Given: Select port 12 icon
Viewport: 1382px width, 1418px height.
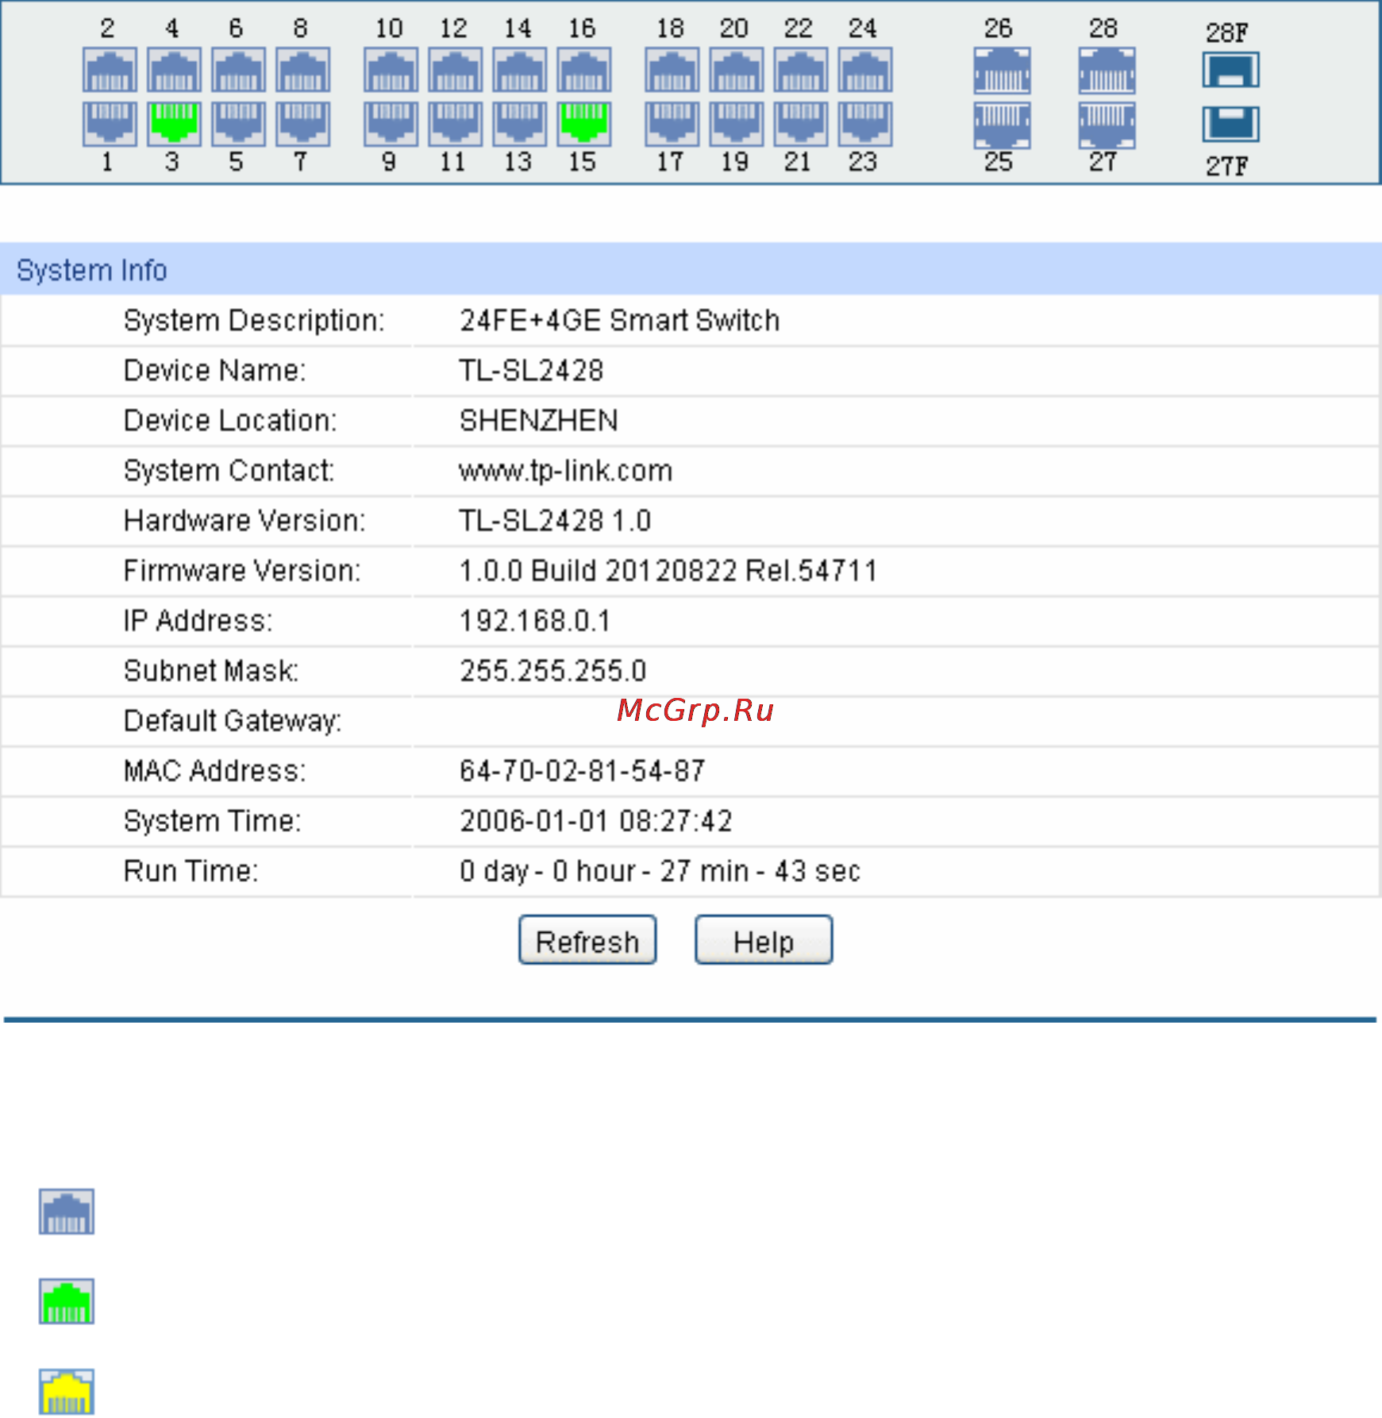Looking at the screenshot, I should (x=455, y=70).
